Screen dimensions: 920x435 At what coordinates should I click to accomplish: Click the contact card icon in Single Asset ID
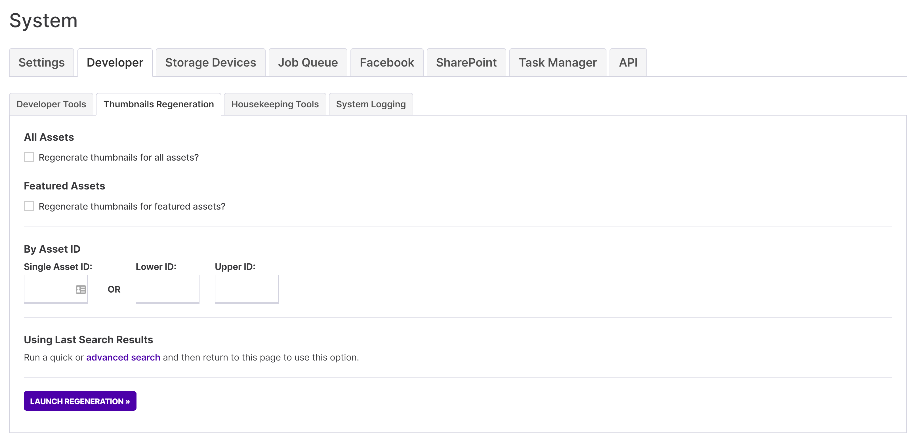(x=81, y=289)
